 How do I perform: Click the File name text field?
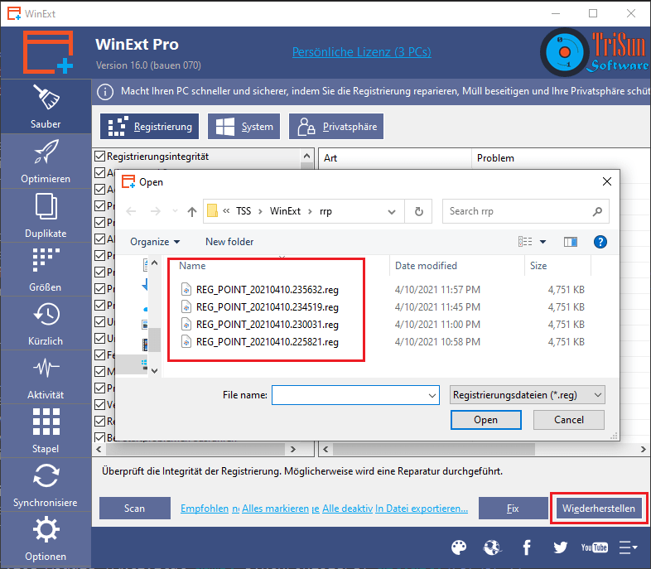(x=350, y=395)
